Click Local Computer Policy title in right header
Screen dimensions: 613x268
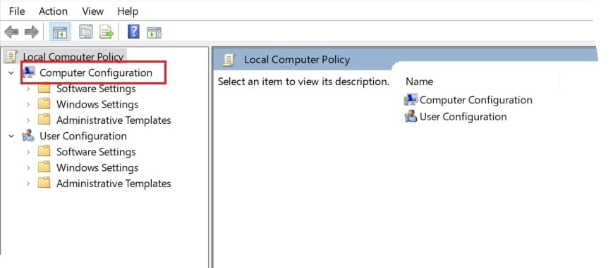297,60
